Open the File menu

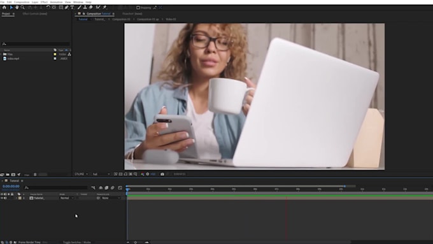[3, 2]
